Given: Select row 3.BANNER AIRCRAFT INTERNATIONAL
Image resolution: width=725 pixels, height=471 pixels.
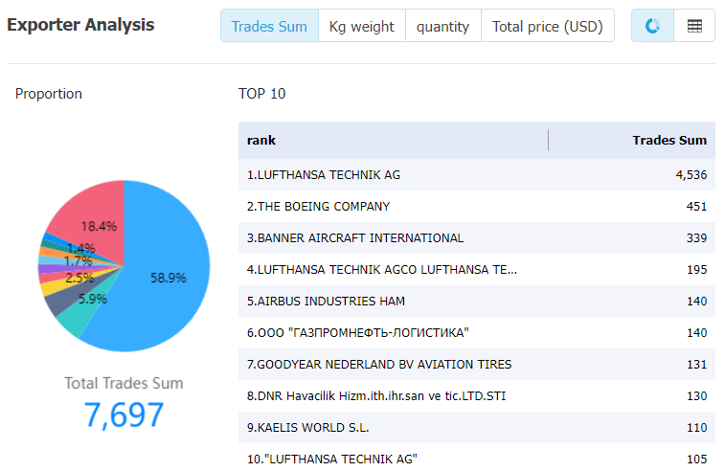Looking at the screenshot, I should [x=477, y=238].
